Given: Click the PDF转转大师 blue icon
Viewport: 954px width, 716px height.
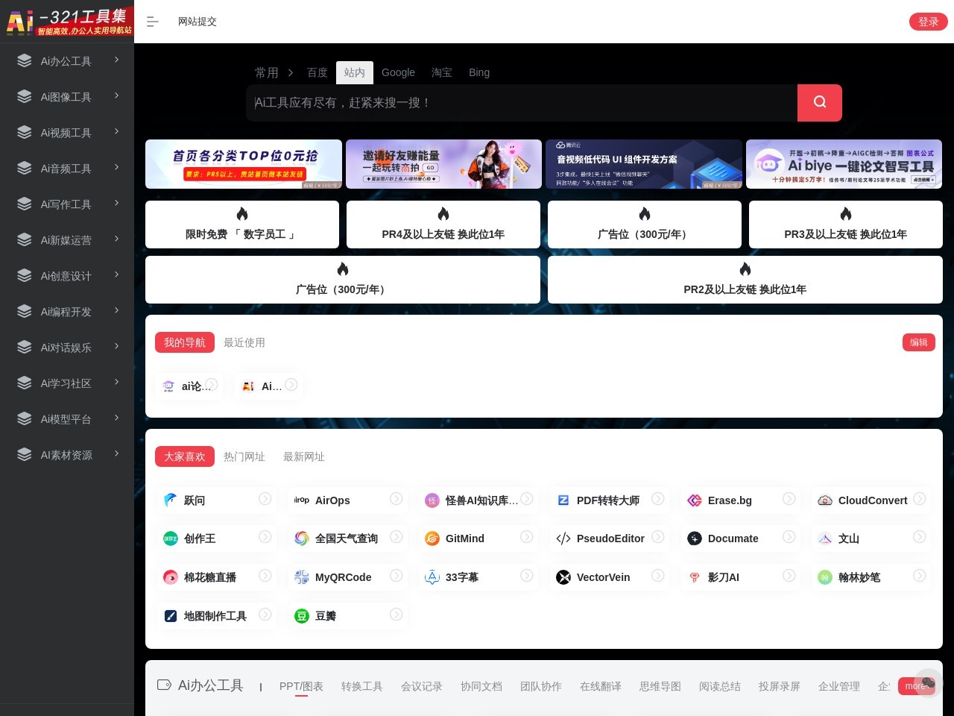Looking at the screenshot, I should pos(563,500).
